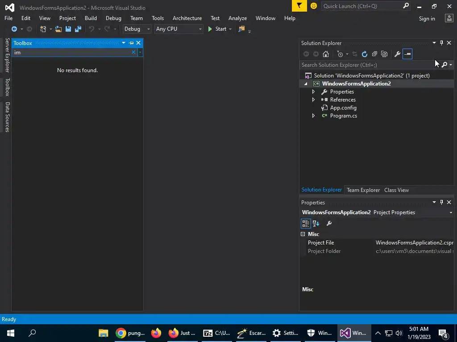Image resolution: width=457 pixels, height=342 pixels.
Task: Open the Any CPU platform dropdown
Action: tap(179, 29)
